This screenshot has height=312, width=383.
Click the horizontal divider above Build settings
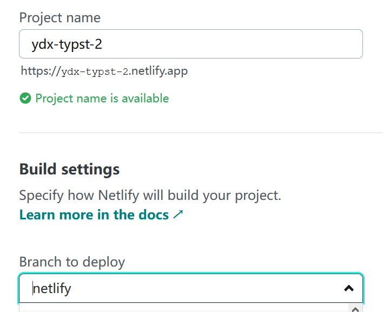coord(201,133)
